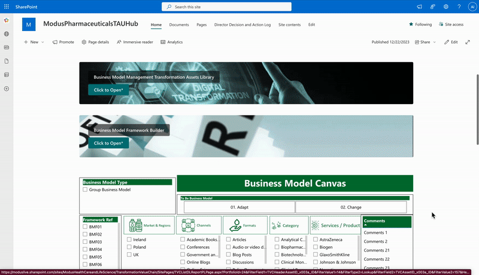Check the Group Business Model checkbox
Image resolution: width=479 pixels, height=275 pixels.
(x=85, y=190)
